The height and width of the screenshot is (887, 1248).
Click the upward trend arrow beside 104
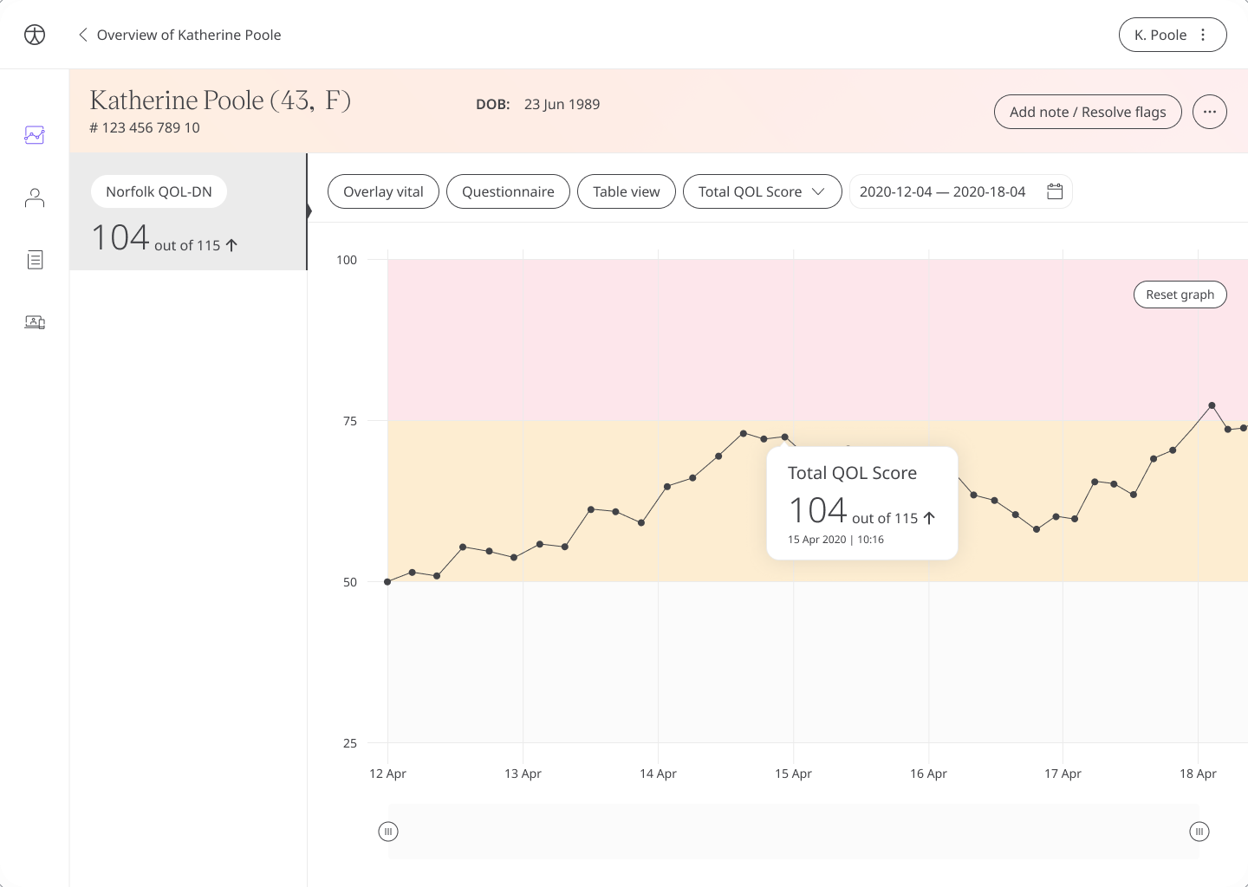pos(231,245)
